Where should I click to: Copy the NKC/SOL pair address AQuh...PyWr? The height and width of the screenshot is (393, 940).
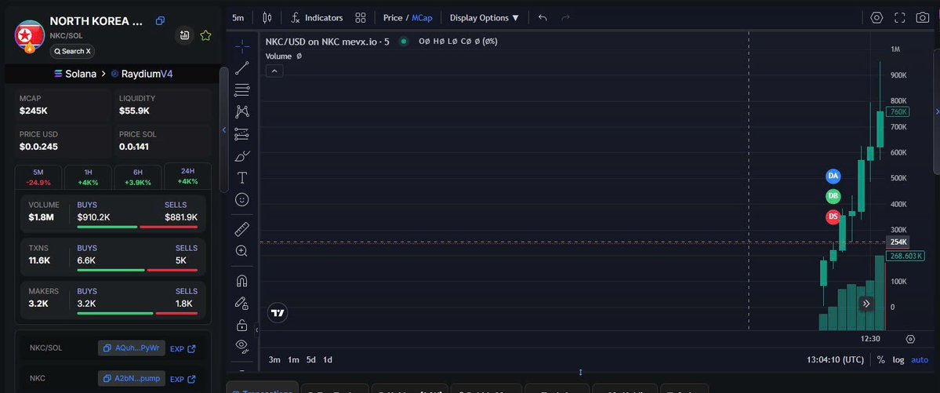tap(131, 348)
